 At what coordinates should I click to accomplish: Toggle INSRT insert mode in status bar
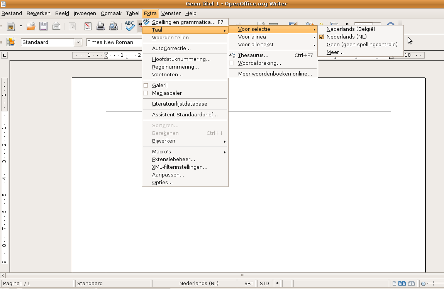coord(249,283)
